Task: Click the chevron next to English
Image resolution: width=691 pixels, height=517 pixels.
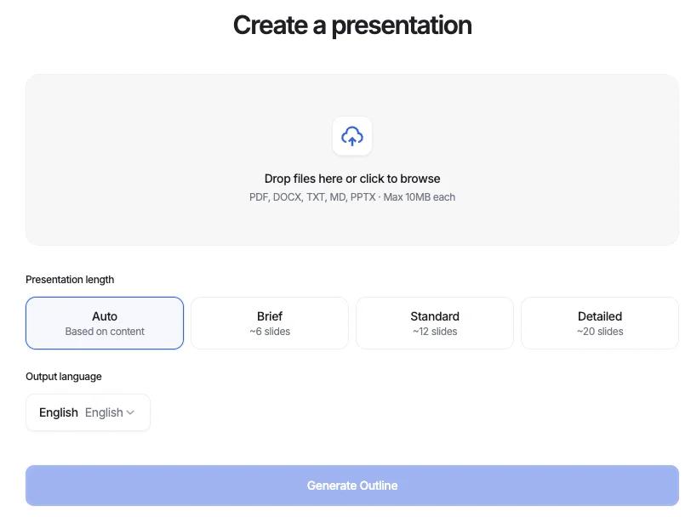Action: click(x=132, y=412)
